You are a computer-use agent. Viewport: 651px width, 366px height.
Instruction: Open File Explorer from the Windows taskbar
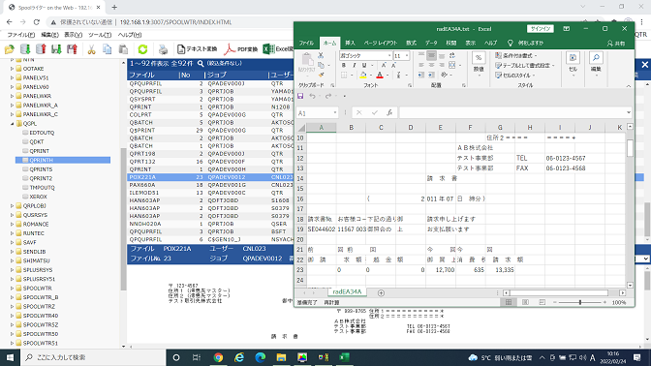click(281, 357)
